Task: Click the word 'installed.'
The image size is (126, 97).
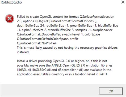Action: pos(23,52)
